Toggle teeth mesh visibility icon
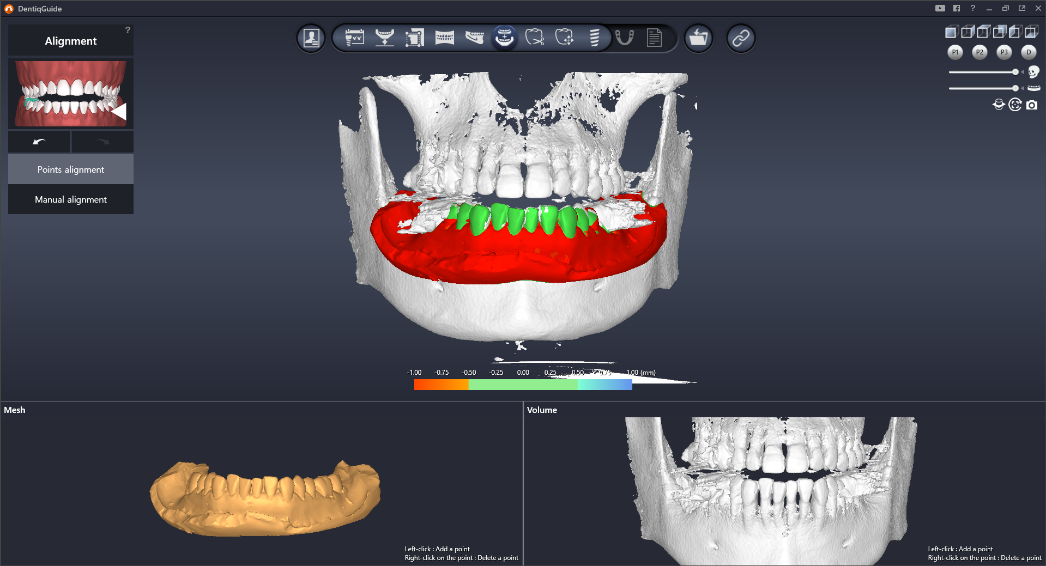Image resolution: width=1046 pixels, height=566 pixels. point(1033,88)
